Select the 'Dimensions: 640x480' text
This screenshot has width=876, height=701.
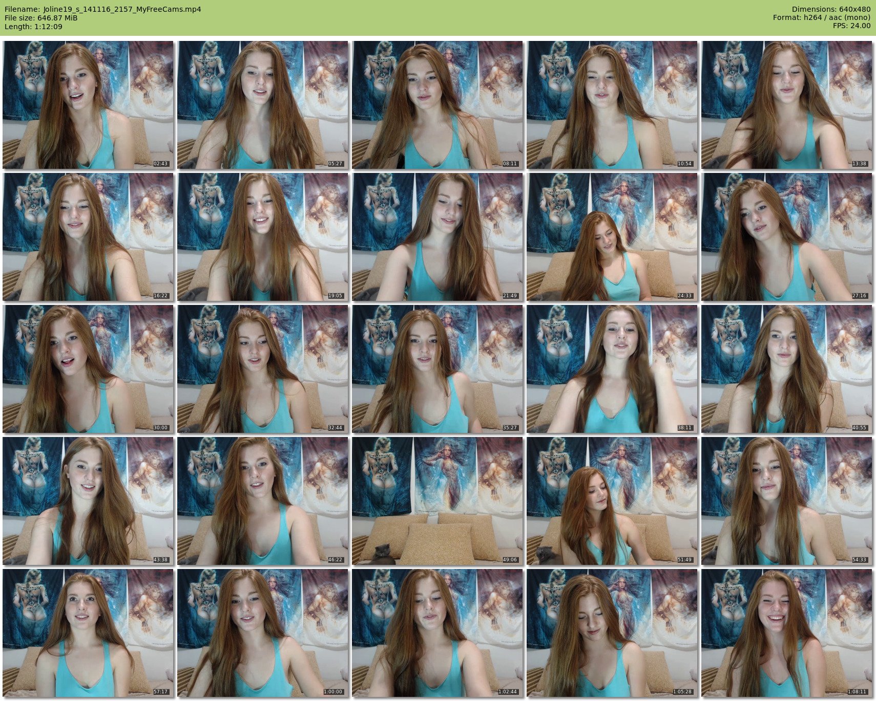[831, 9]
